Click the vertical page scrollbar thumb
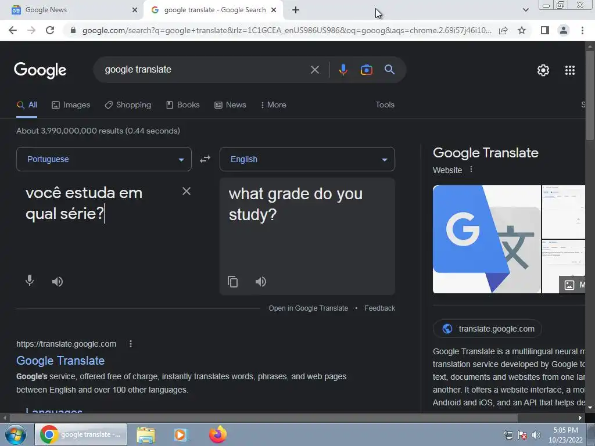This screenshot has width=595, height=446. pos(590,95)
